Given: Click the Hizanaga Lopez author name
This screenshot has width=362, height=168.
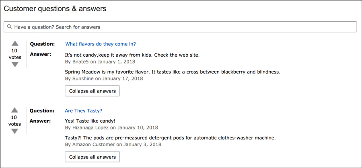Looking at the screenshot, I should point(90,127).
